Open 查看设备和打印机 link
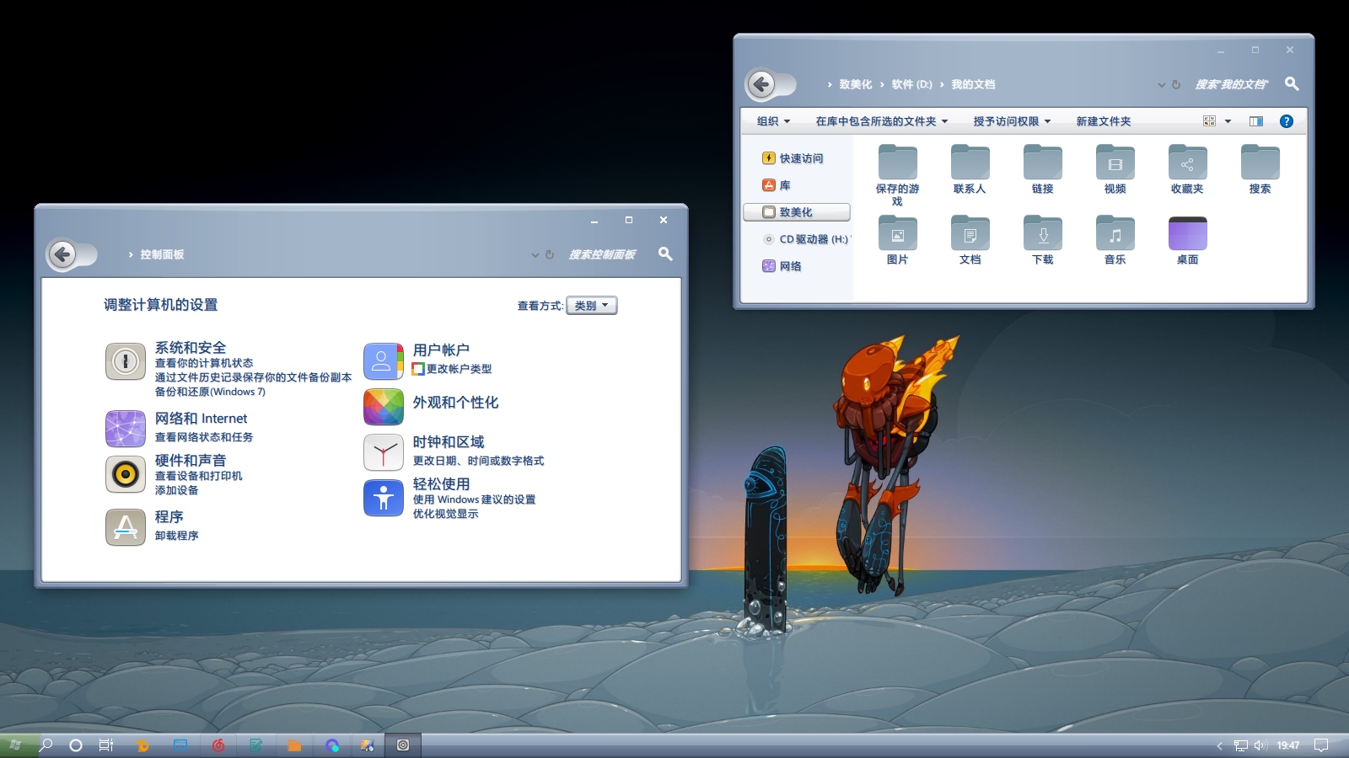The width and height of the screenshot is (1349, 758). coord(198,476)
